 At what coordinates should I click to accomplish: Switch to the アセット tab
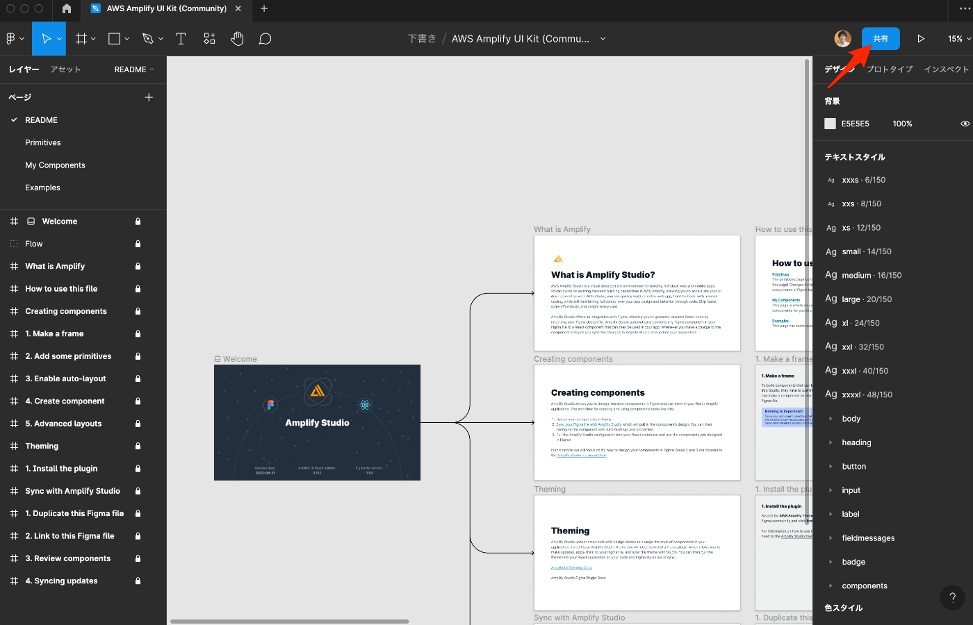click(x=65, y=69)
